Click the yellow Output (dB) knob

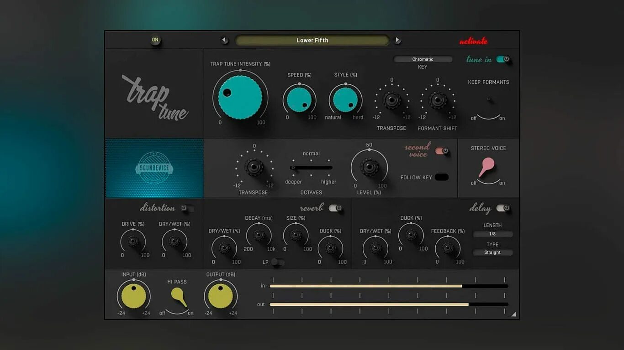click(x=221, y=296)
